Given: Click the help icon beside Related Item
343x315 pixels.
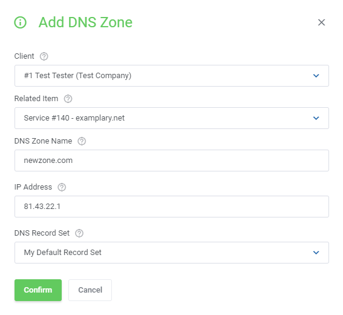Looking at the screenshot, I should click(68, 99).
